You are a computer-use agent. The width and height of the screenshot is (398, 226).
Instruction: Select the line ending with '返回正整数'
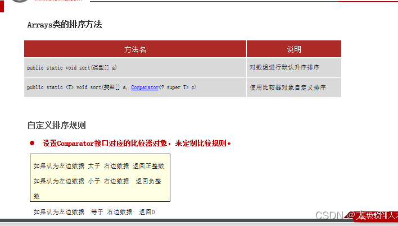click(99, 166)
